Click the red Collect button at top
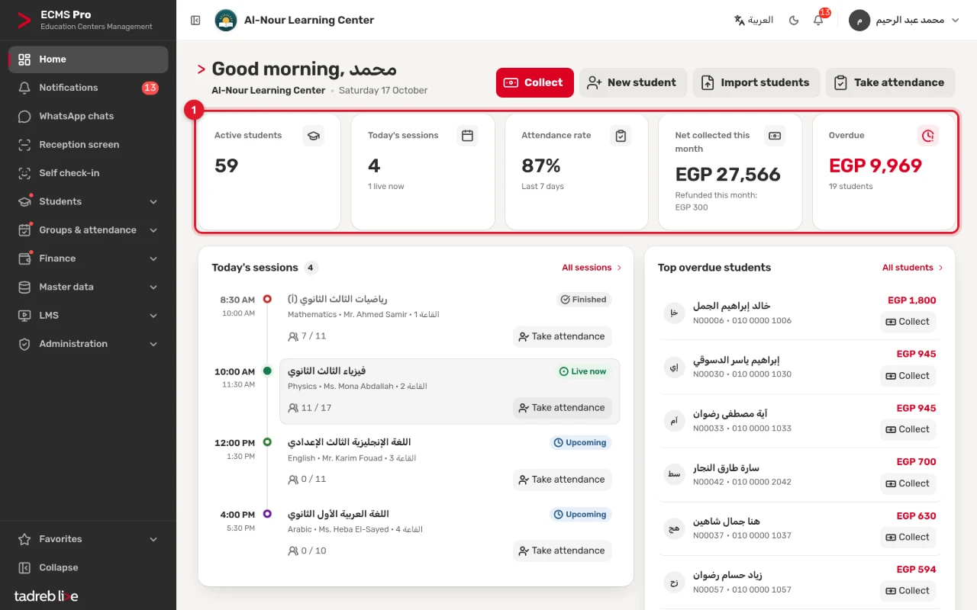The image size is (977, 610). [x=534, y=82]
